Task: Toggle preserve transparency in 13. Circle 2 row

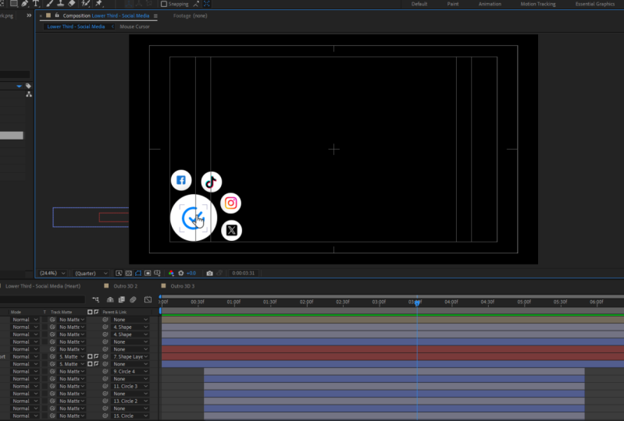Action: (x=45, y=402)
